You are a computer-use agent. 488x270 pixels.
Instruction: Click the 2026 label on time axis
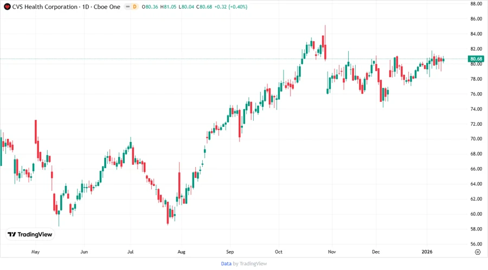(x=427, y=252)
